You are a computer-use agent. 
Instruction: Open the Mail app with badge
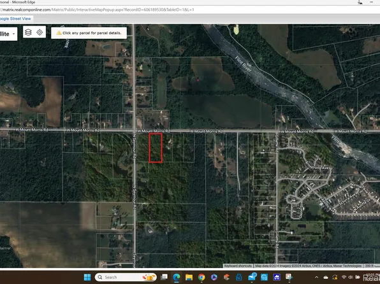tap(252, 277)
